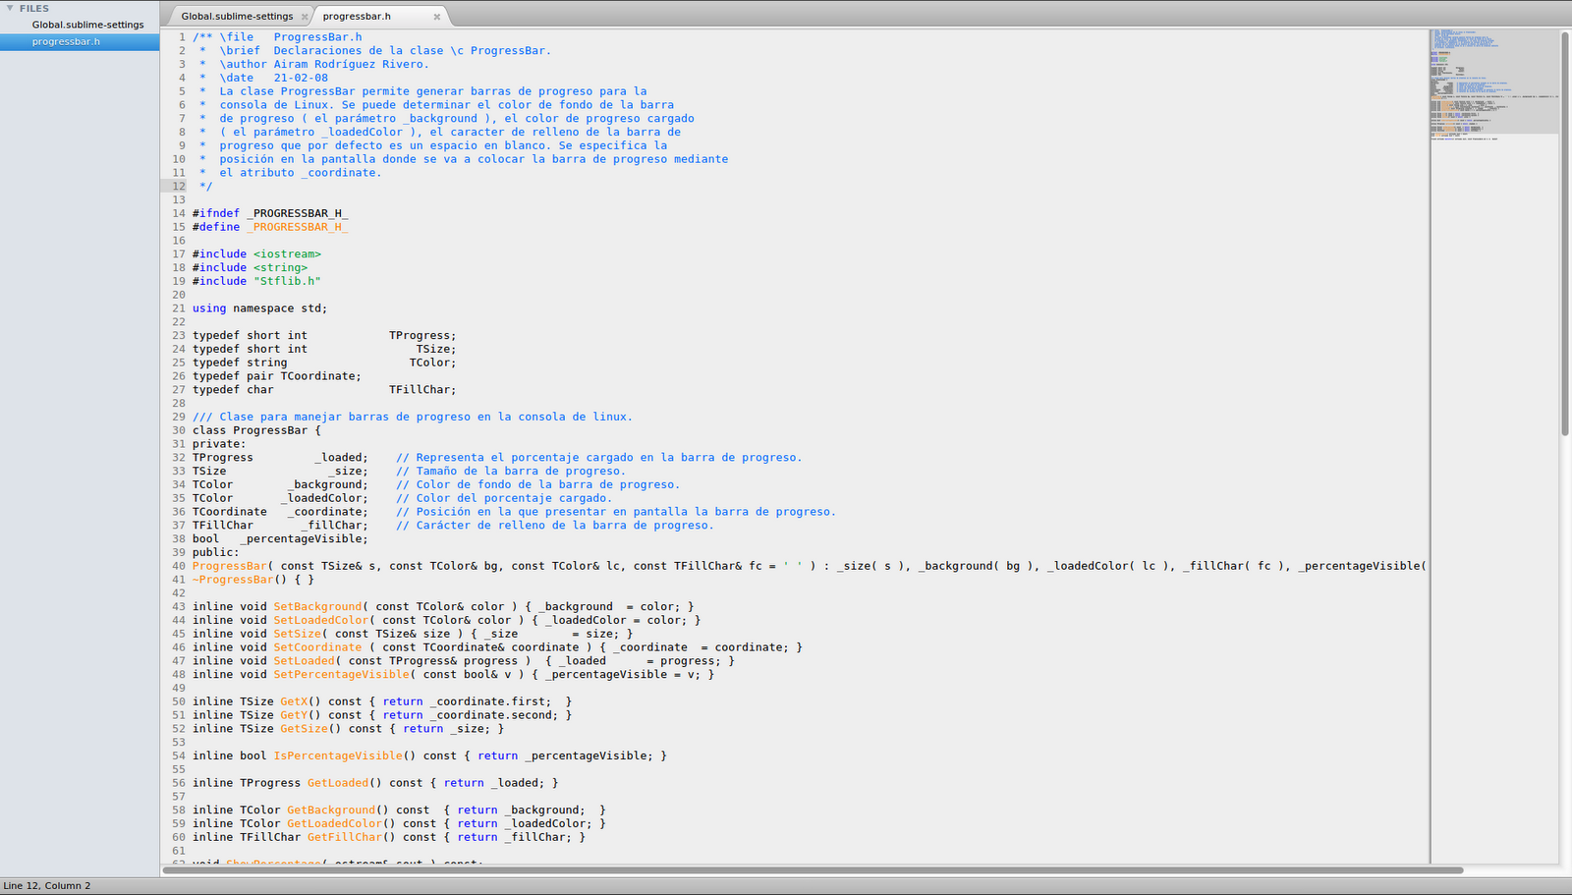Click the Line 12, Column 2 status indicator

(x=46, y=885)
